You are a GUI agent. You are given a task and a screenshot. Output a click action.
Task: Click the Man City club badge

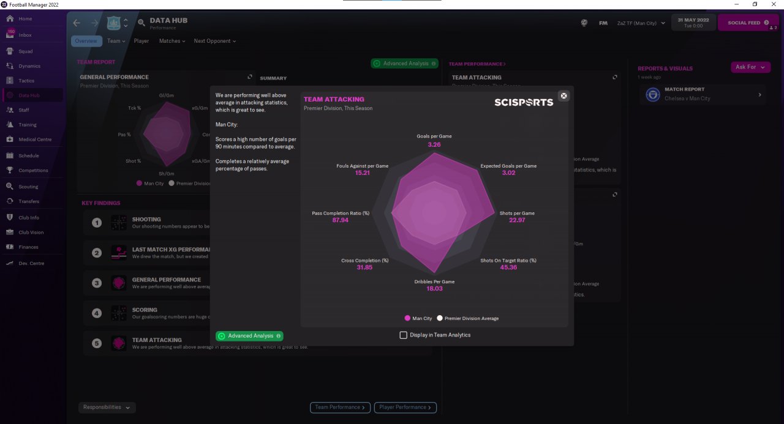tap(113, 23)
